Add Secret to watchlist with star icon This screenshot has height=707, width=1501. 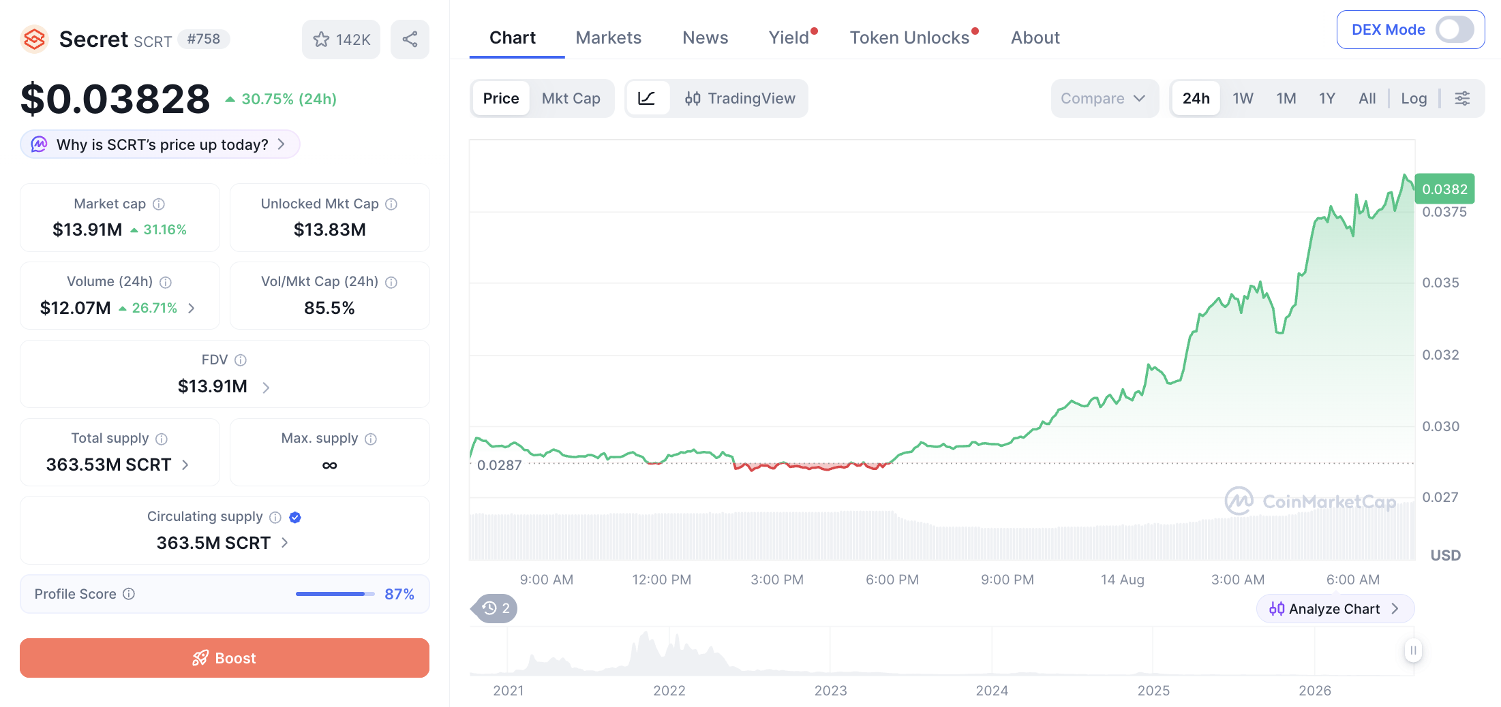[341, 40]
